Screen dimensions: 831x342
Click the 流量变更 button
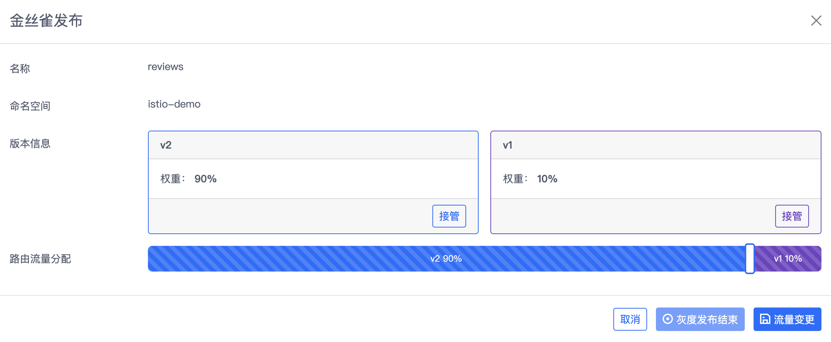[x=787, y=319]
